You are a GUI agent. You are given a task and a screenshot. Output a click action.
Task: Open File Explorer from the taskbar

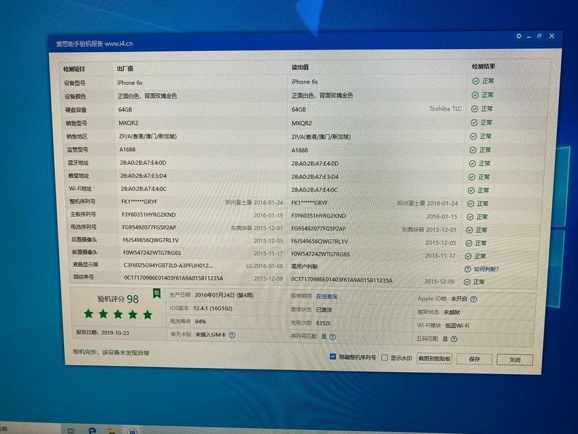(x=112, y=431)
